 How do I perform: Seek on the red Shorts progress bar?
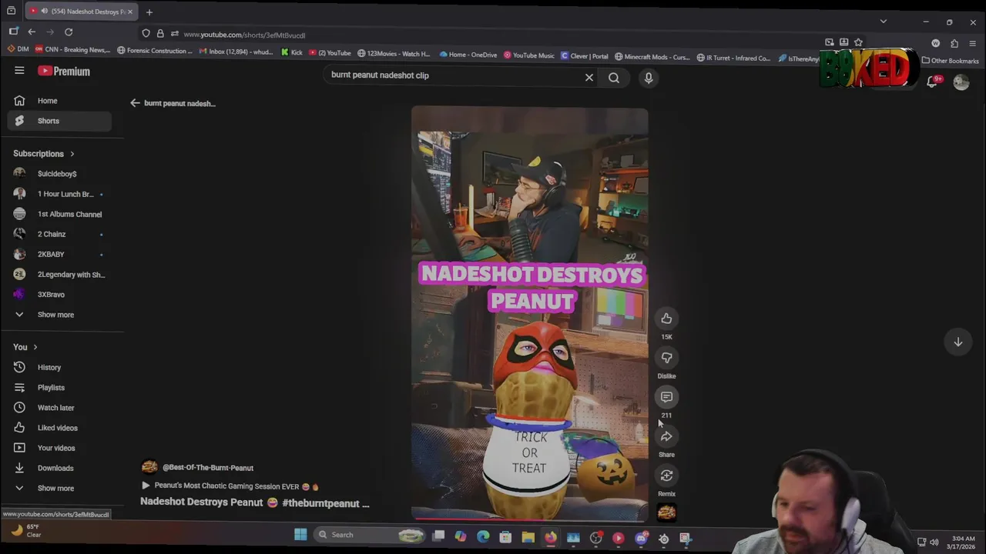(529, 519)
